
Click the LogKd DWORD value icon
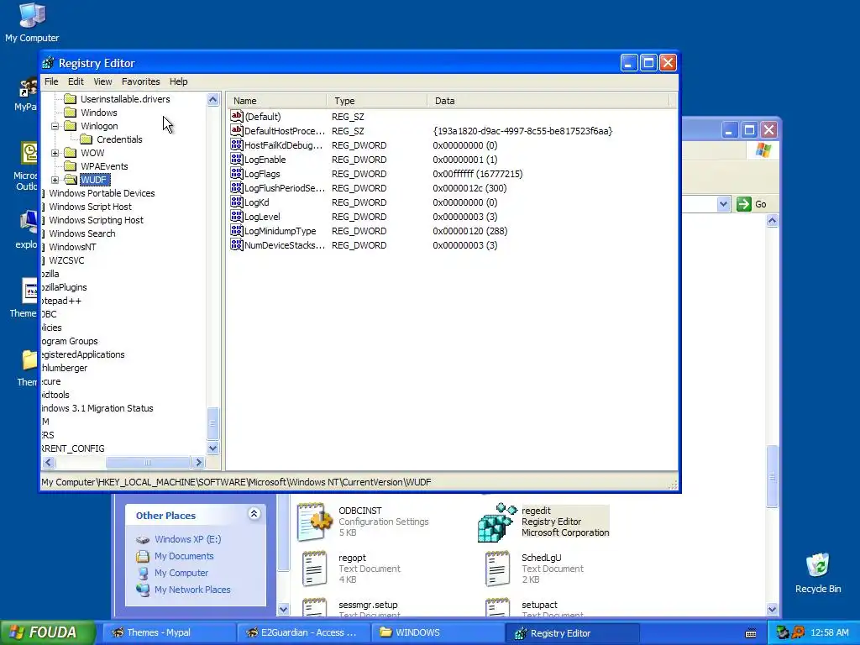click(x=236, y=202)
